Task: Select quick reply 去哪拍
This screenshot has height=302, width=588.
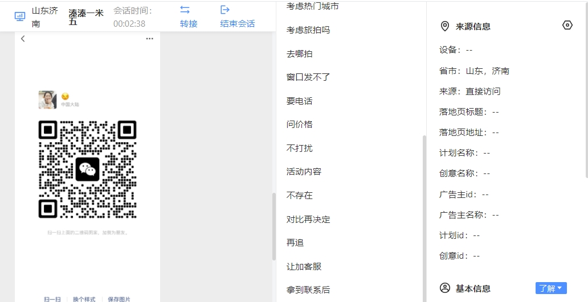Action: pos(300,53)
